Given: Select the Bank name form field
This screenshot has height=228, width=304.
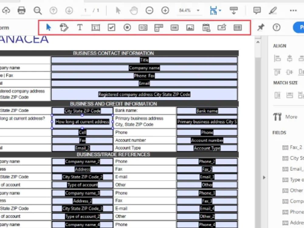Looking at the screenshot, I should tap(207, 111).
